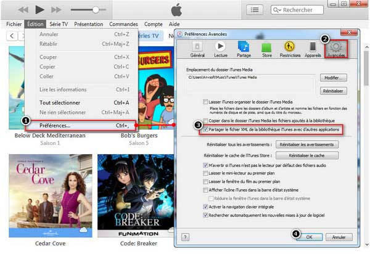Image resolution: width=370 pixels, height=254 pixels.
Task: Open the Store preferences tab icon
Action: click(266, 49)
